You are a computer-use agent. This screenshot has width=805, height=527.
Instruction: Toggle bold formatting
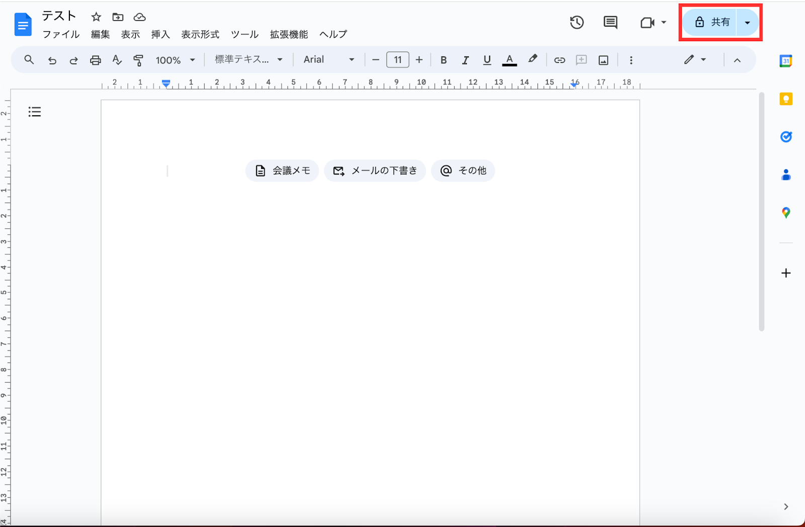443,60
